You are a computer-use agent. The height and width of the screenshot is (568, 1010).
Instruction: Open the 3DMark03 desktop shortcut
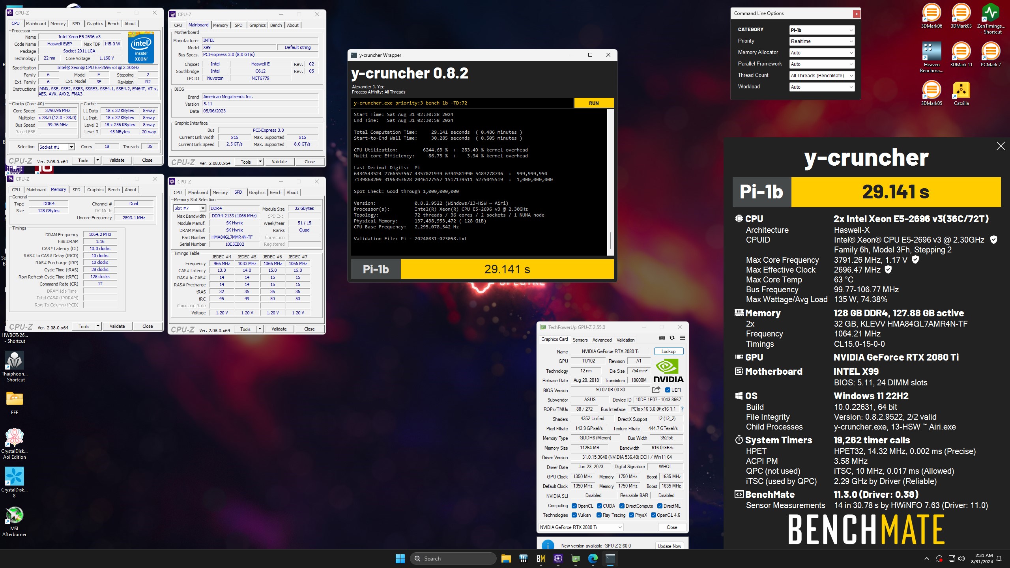[961, 16]
